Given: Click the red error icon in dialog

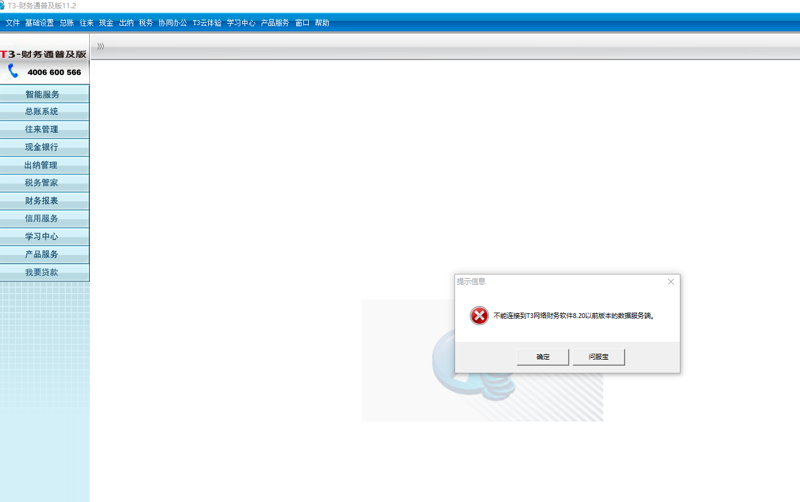Looking at the screenshot, I should click(479, 316).
